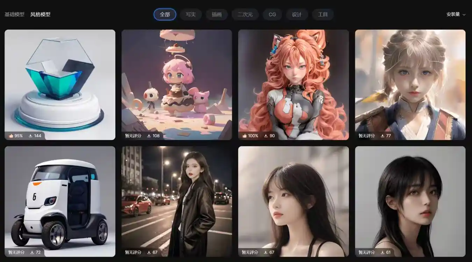Click the 77 install count
This screenshot has width=472, height=262.
[x=388, y=136]
